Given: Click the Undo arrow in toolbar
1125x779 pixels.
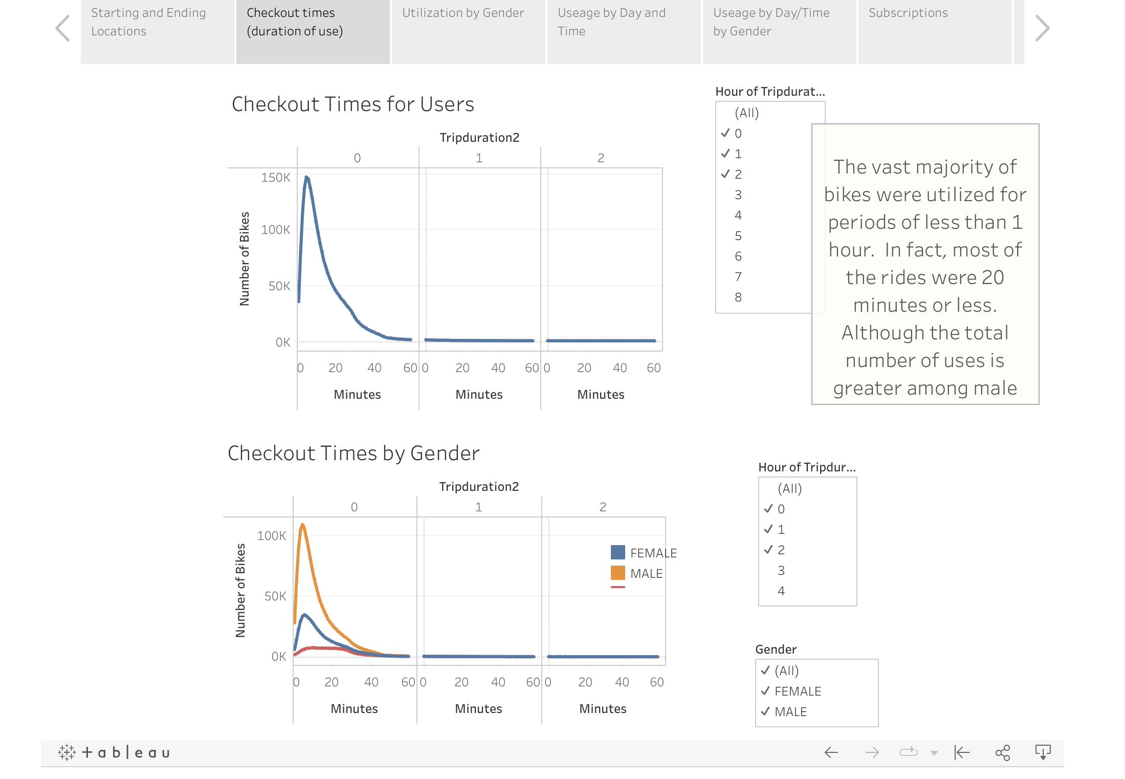Looking at the screenshot, I should 831,752.
